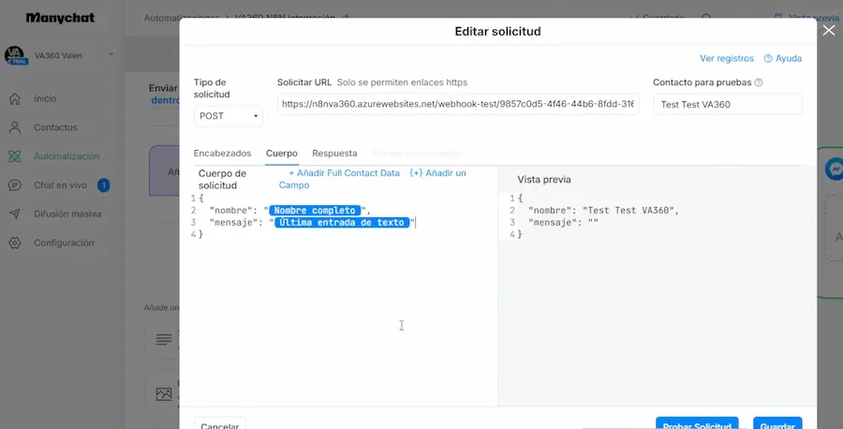The height and width of the screenshot is (429, 843).
Task: Click the Vista previa label
Action: 544,180
